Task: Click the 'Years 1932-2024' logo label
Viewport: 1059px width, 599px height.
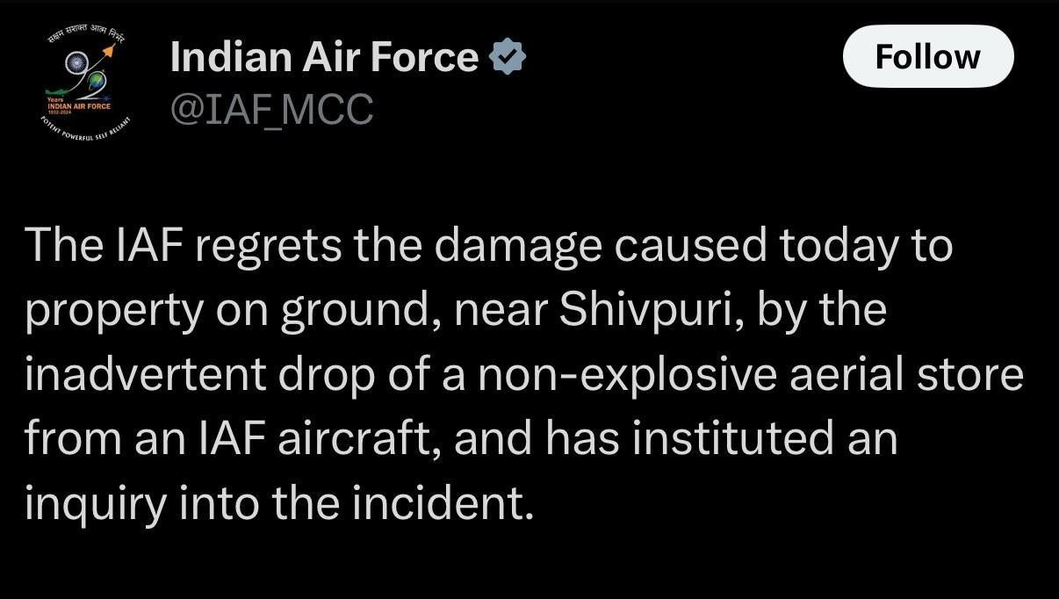Action: (60, 104)
